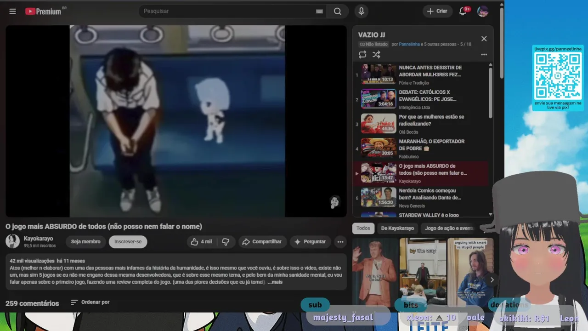Click the Seja membro button
This screenshot has height=331, width=588.
click(x=85, y=242)
